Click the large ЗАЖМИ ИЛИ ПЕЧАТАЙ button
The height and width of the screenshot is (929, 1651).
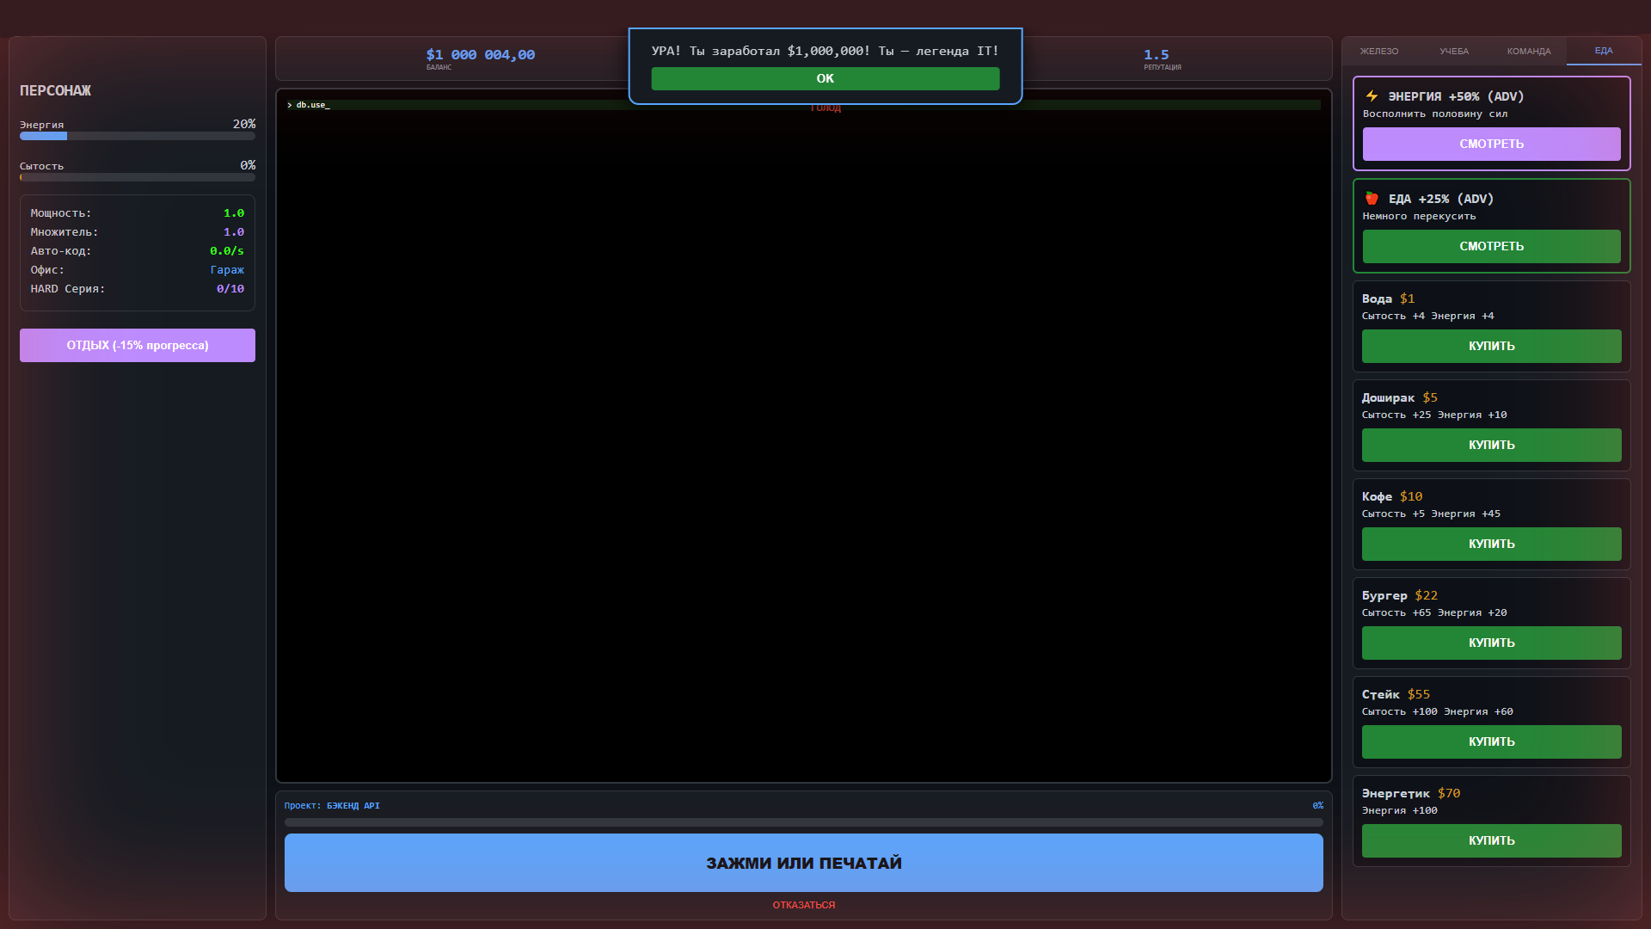tap(804, 863)
